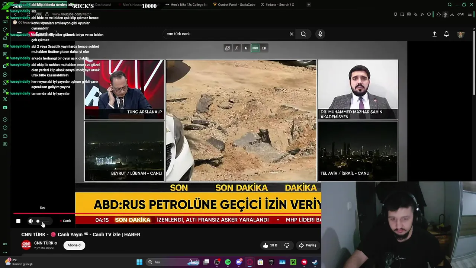
Task: Open Discord panel in the sidebar
Action: pyautogui.click(x=5, y=107)
